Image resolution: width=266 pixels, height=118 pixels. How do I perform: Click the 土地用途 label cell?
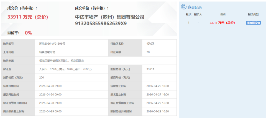tap(18, 52)
